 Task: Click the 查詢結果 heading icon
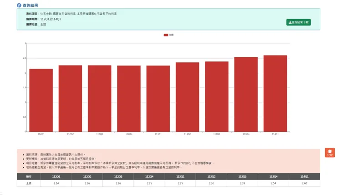tap(19, 5)
